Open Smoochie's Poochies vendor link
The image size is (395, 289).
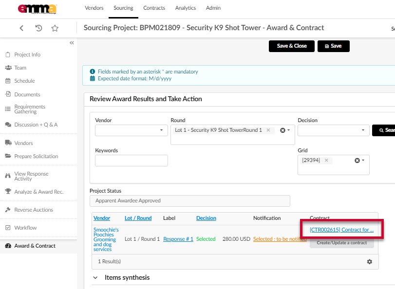[106, 239]
